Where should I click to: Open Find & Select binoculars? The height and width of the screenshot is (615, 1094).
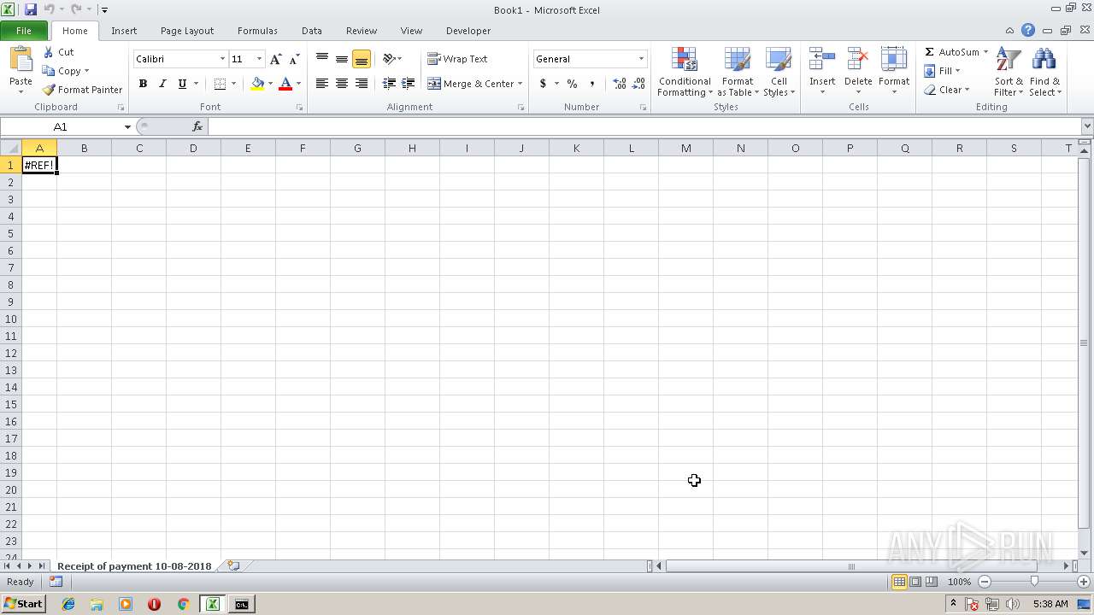(x=1044, y=73)
